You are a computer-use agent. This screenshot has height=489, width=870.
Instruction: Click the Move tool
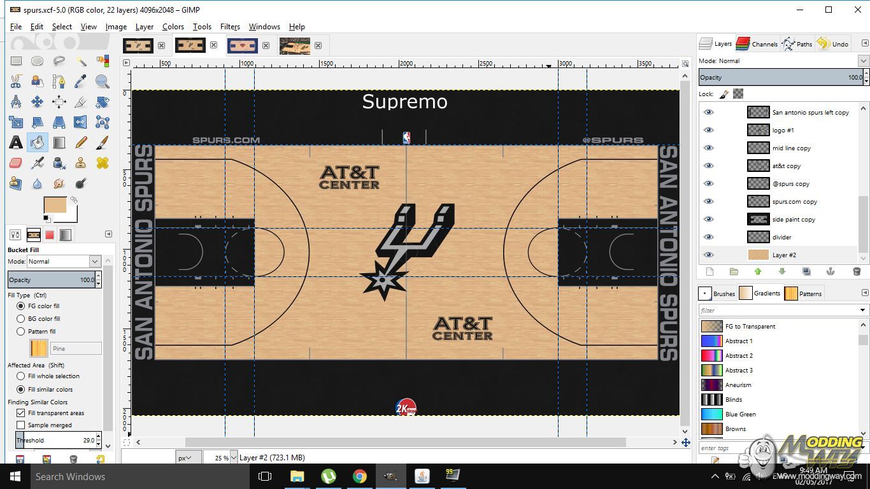pyautogui.click(x=38, y=102)
